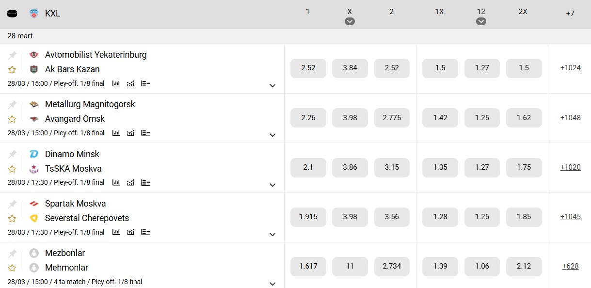This screenshot has width=591, height=288.
Task: Star the Dinamo Minsk vs TsSKA match
Action: (12, 169)
